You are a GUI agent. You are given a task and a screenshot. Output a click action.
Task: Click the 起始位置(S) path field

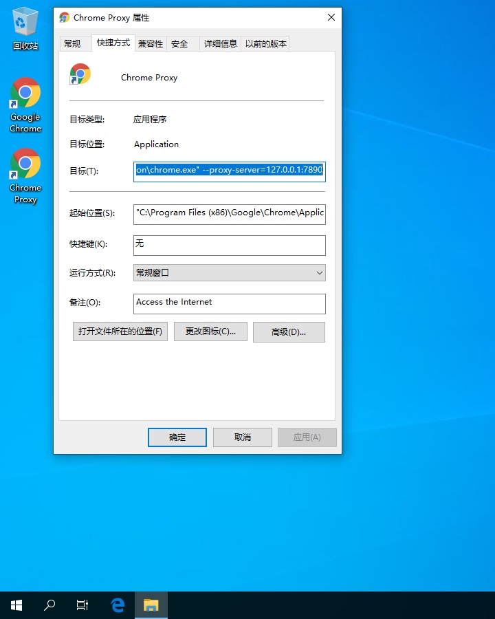230,215
